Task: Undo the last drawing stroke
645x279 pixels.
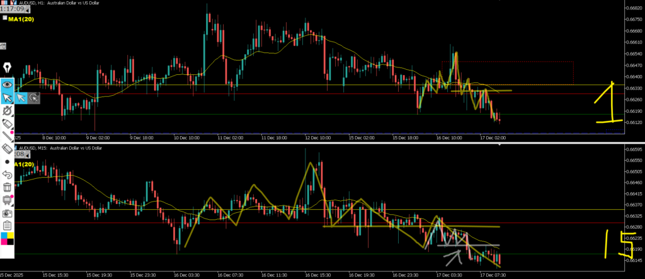Action: coord(8,174)
